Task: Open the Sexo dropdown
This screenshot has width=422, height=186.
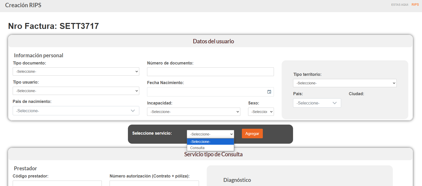Action: tap(261, 112)
